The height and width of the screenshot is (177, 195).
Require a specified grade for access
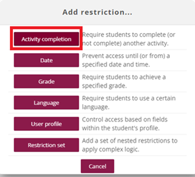[46, 81]
